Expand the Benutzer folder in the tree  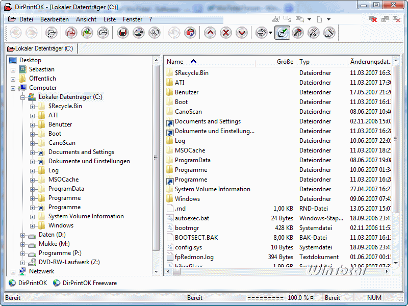click(32, 125)
